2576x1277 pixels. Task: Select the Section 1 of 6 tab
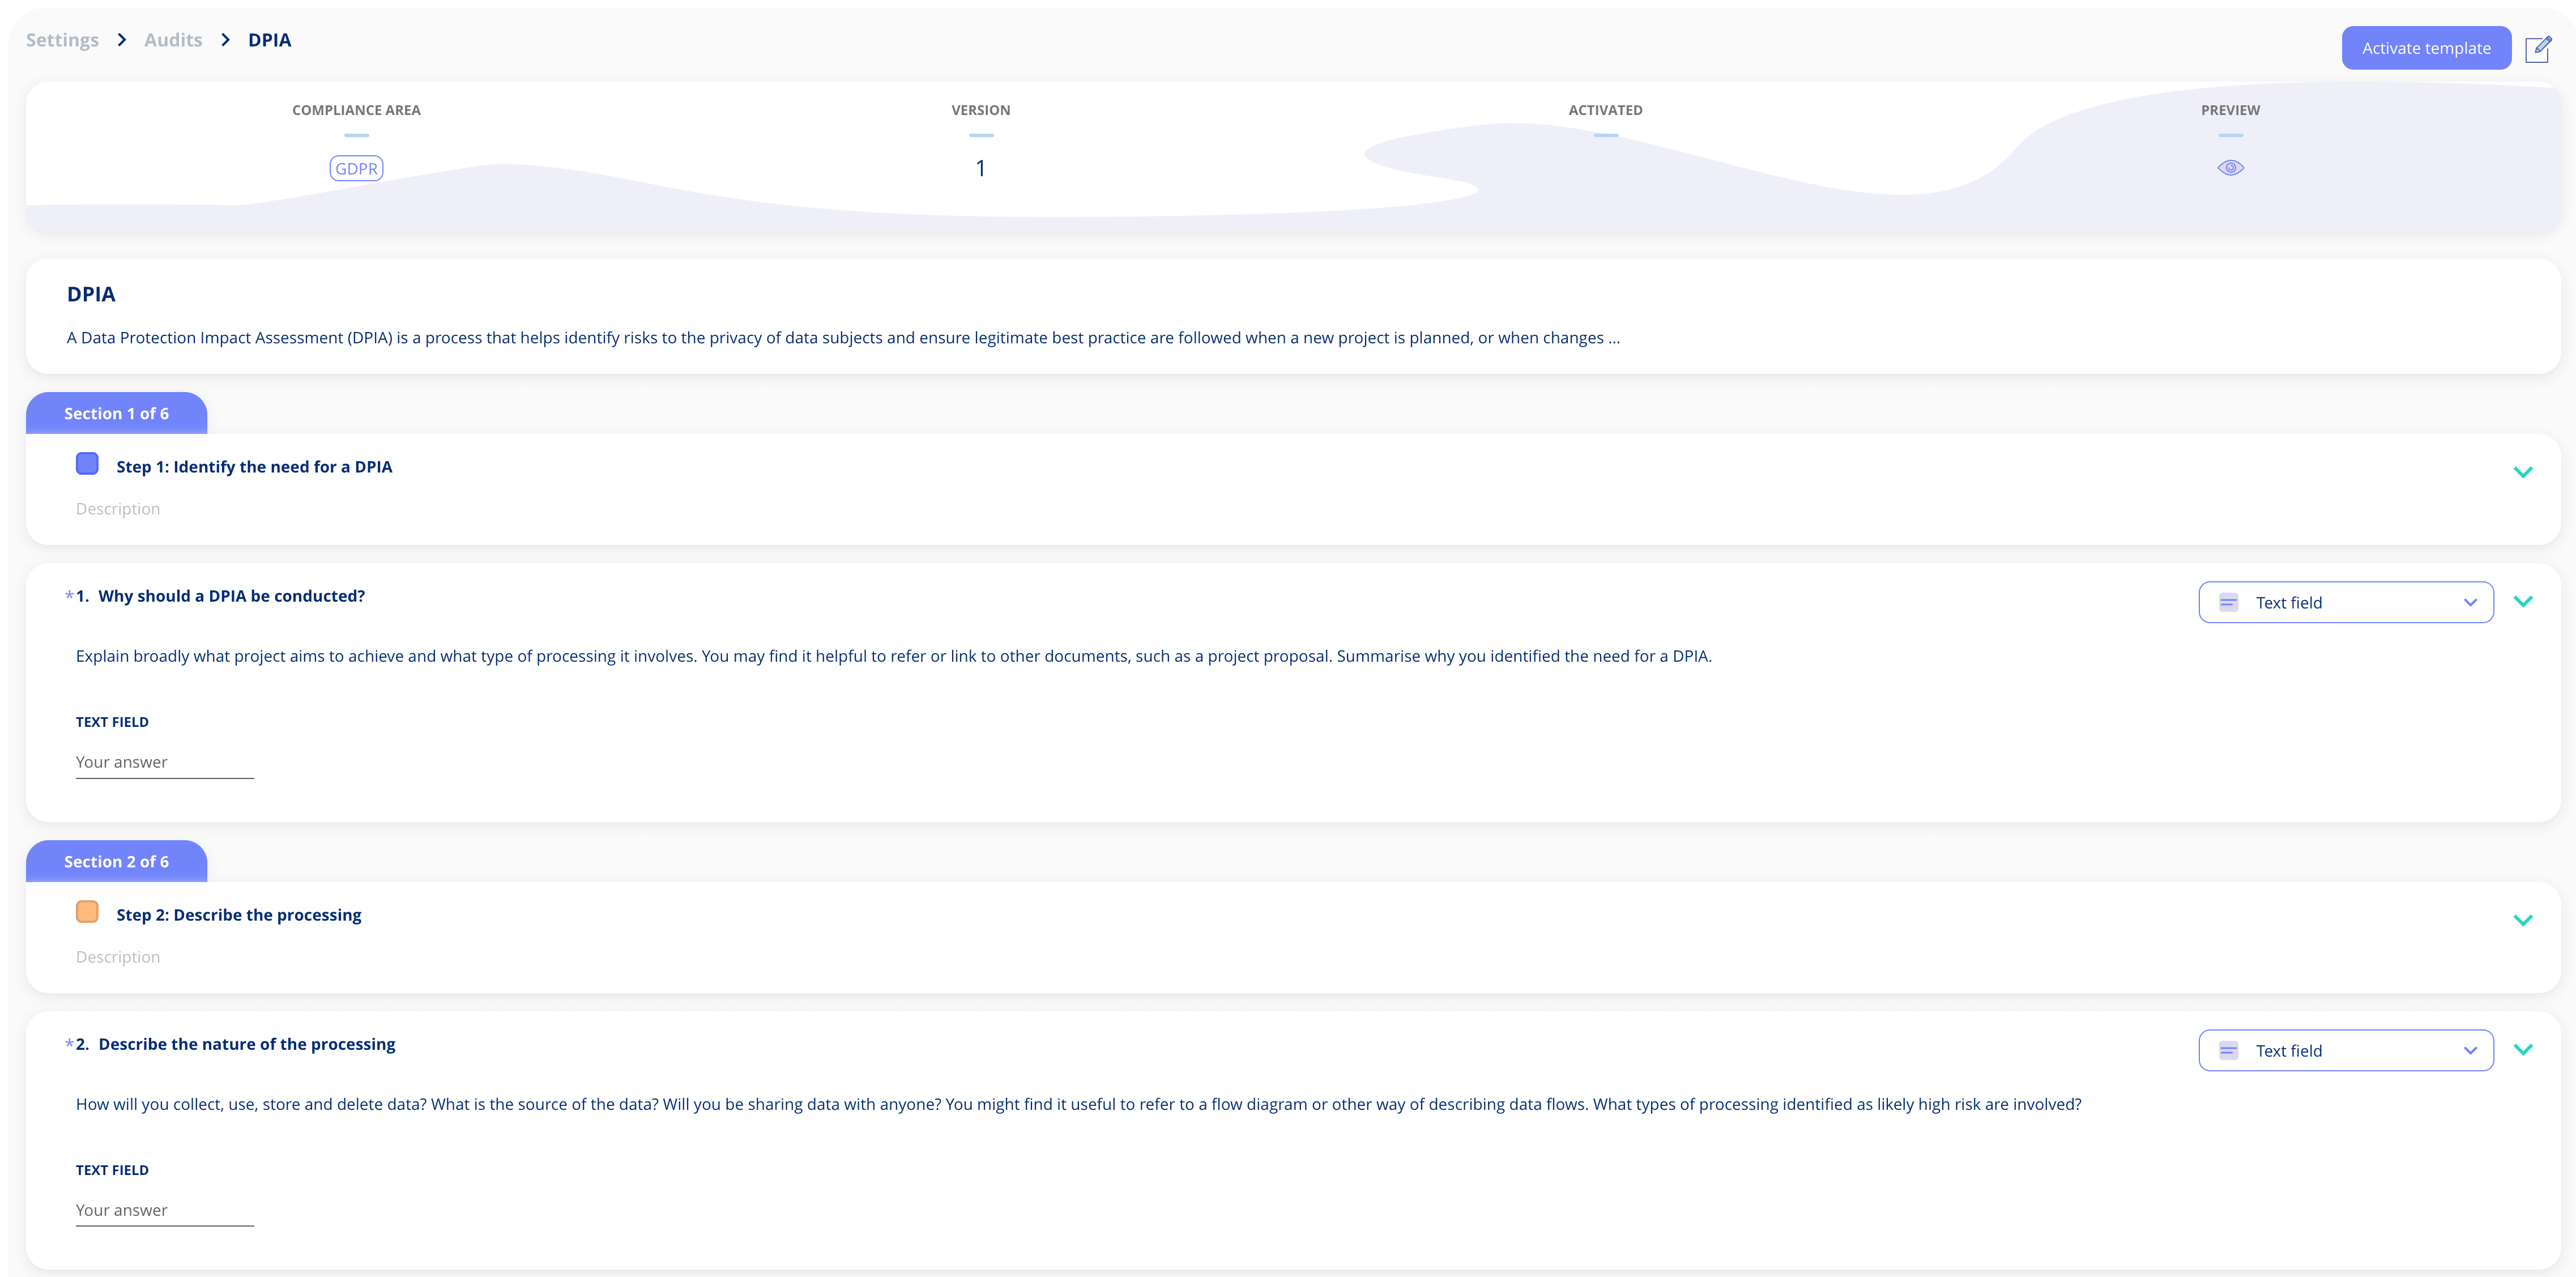click(x=116, y=413)
